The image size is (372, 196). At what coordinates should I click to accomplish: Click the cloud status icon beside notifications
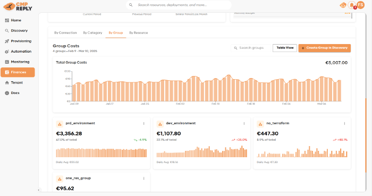(x=343, y=5)
